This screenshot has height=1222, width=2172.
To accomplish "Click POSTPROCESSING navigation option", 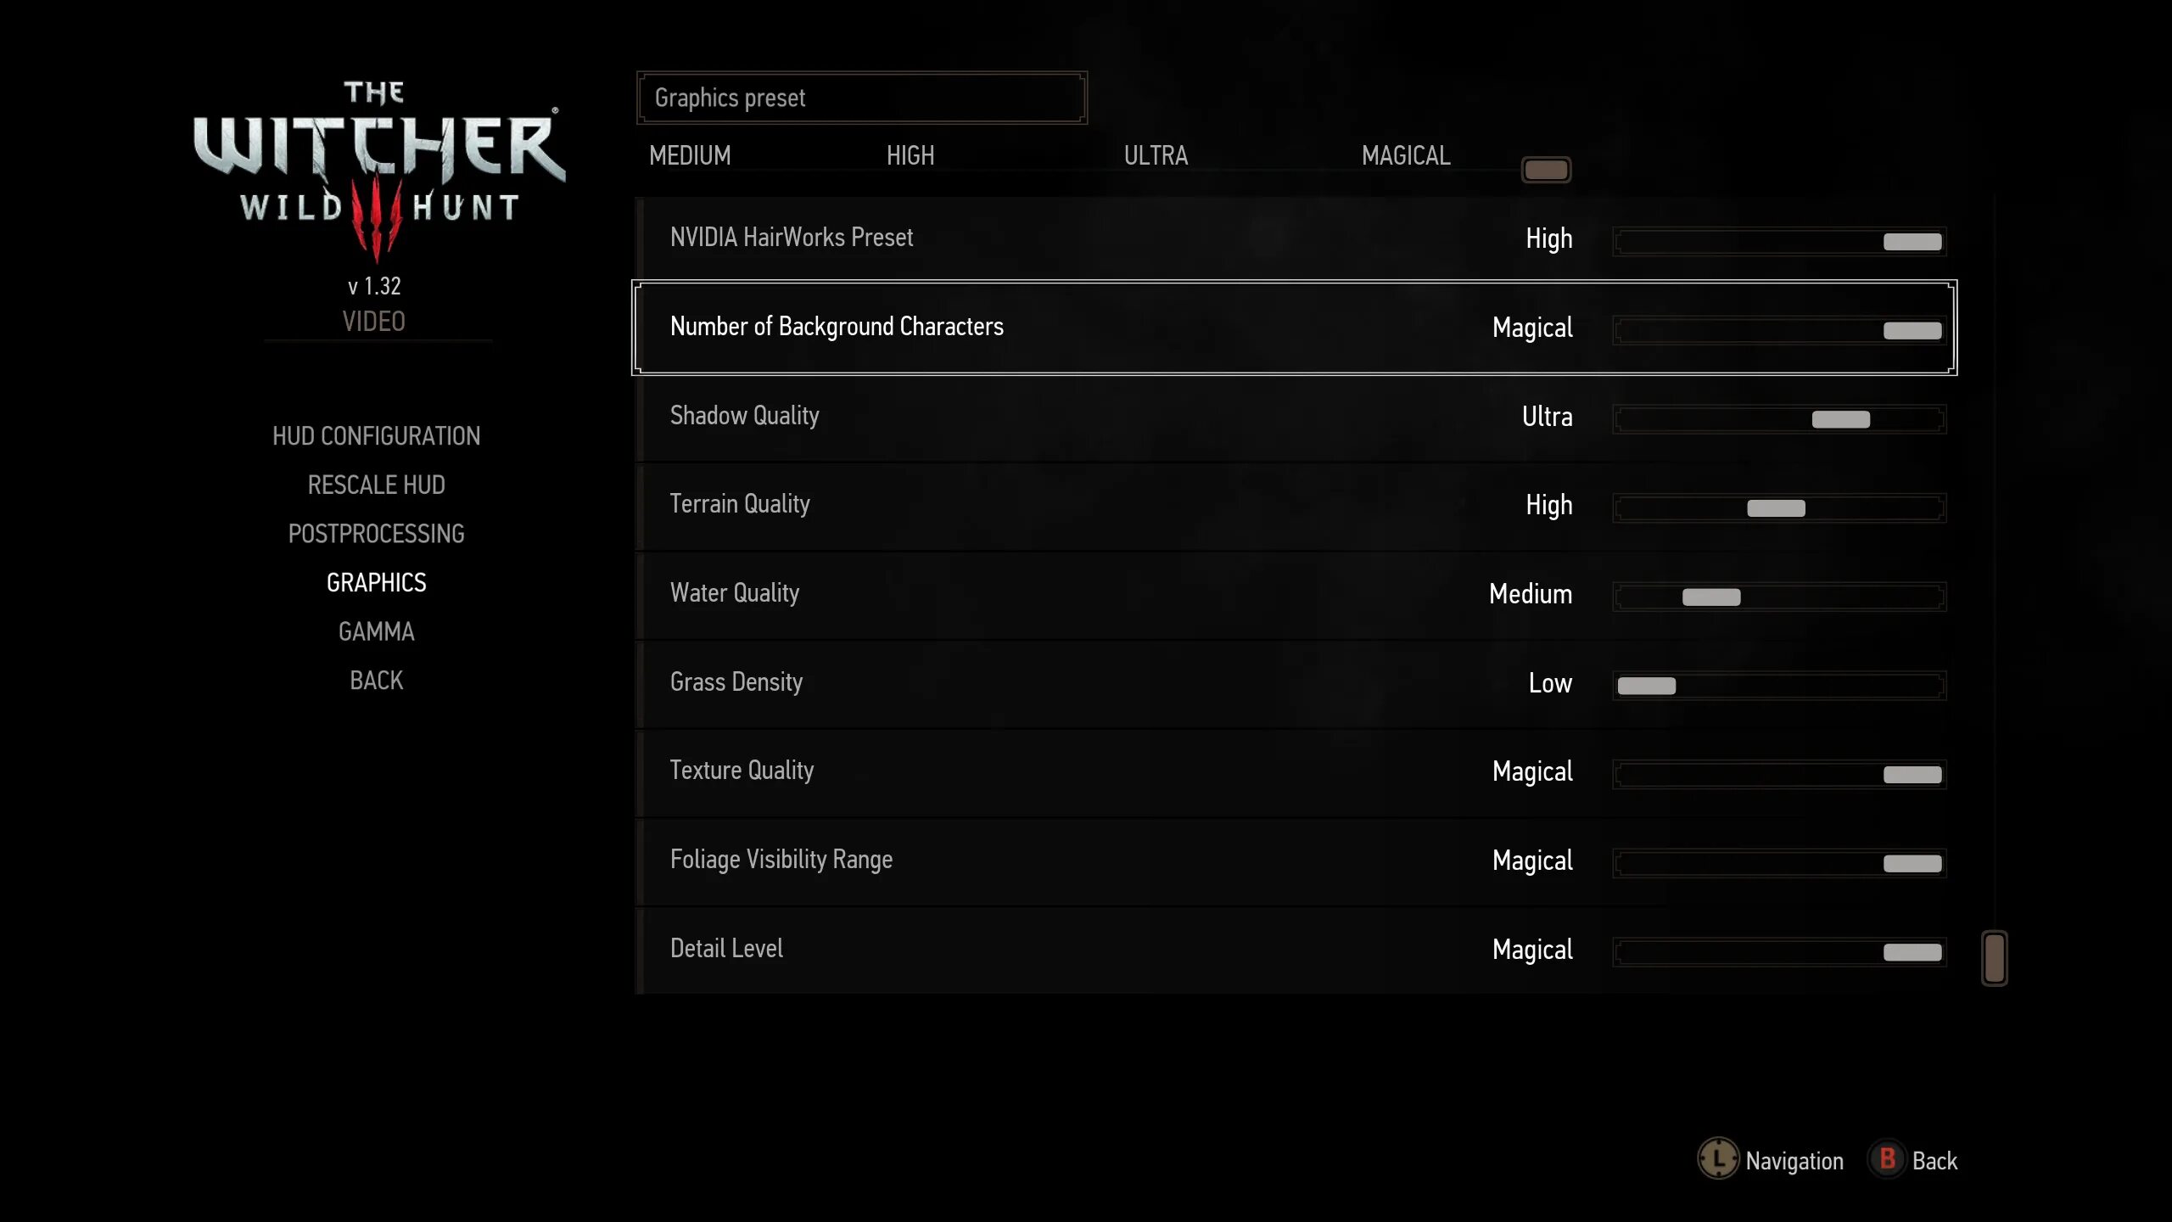I will coord(376,533).
